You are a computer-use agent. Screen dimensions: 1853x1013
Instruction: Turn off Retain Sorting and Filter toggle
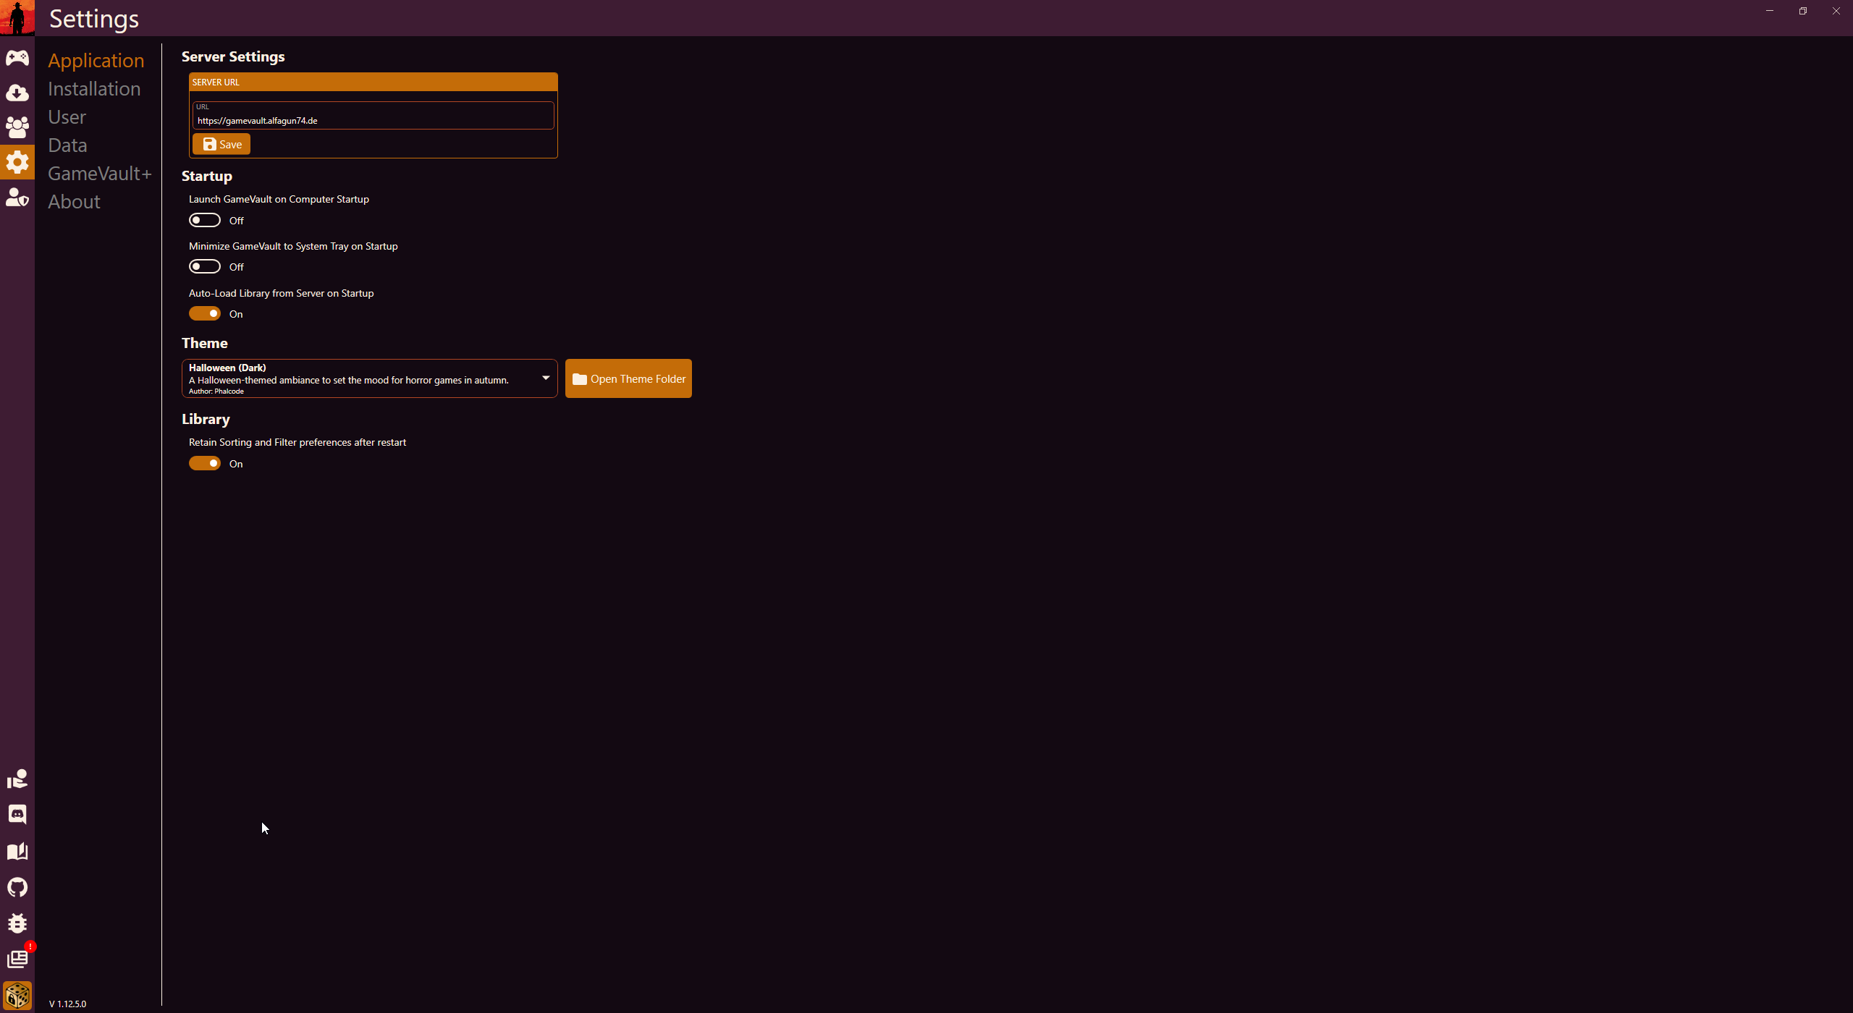(205, 464)
